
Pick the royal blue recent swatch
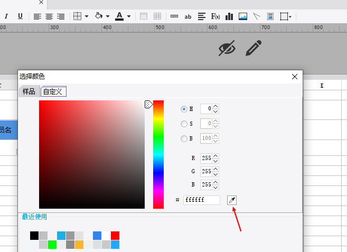97,236
